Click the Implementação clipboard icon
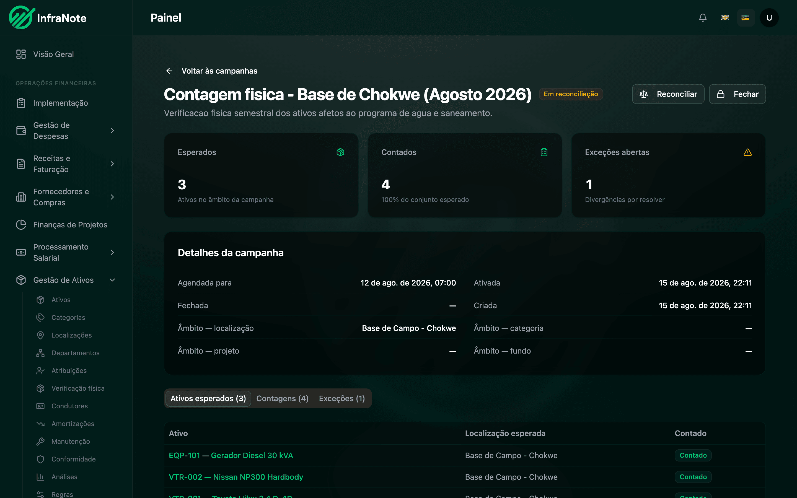797x498 pixels. click(x=21, y=103)
